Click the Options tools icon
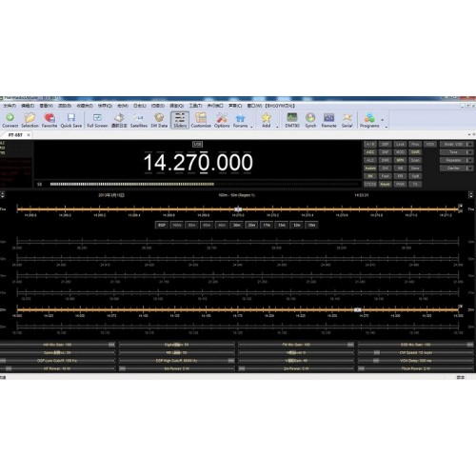476x476 pixels. click(x=222, y=118)
